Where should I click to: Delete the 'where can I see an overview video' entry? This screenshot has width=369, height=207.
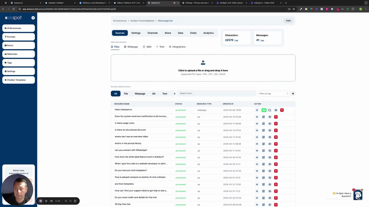pyautogui.click(x=276, y=137)
